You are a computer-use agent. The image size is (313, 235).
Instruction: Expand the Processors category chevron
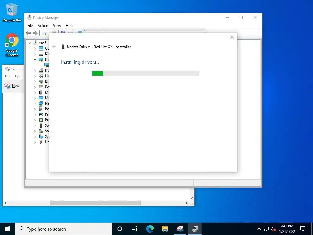35,120
